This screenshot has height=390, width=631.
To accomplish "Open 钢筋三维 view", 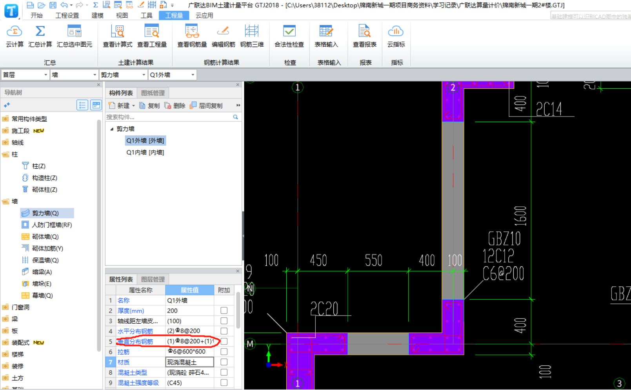I will [252, 36].
